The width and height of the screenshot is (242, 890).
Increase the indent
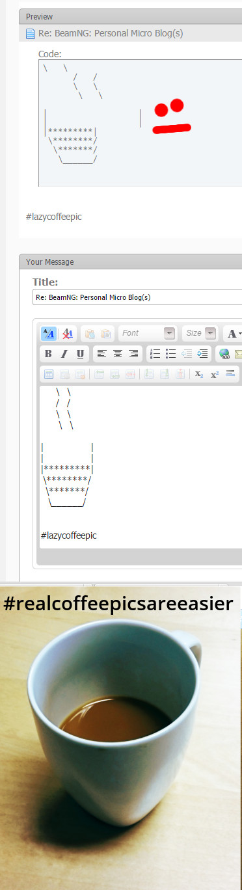(202, 354)
